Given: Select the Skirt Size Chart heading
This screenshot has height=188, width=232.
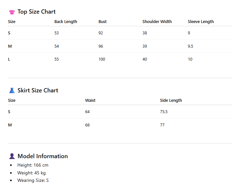Looking at the screenshot, I should pos(38,90).
